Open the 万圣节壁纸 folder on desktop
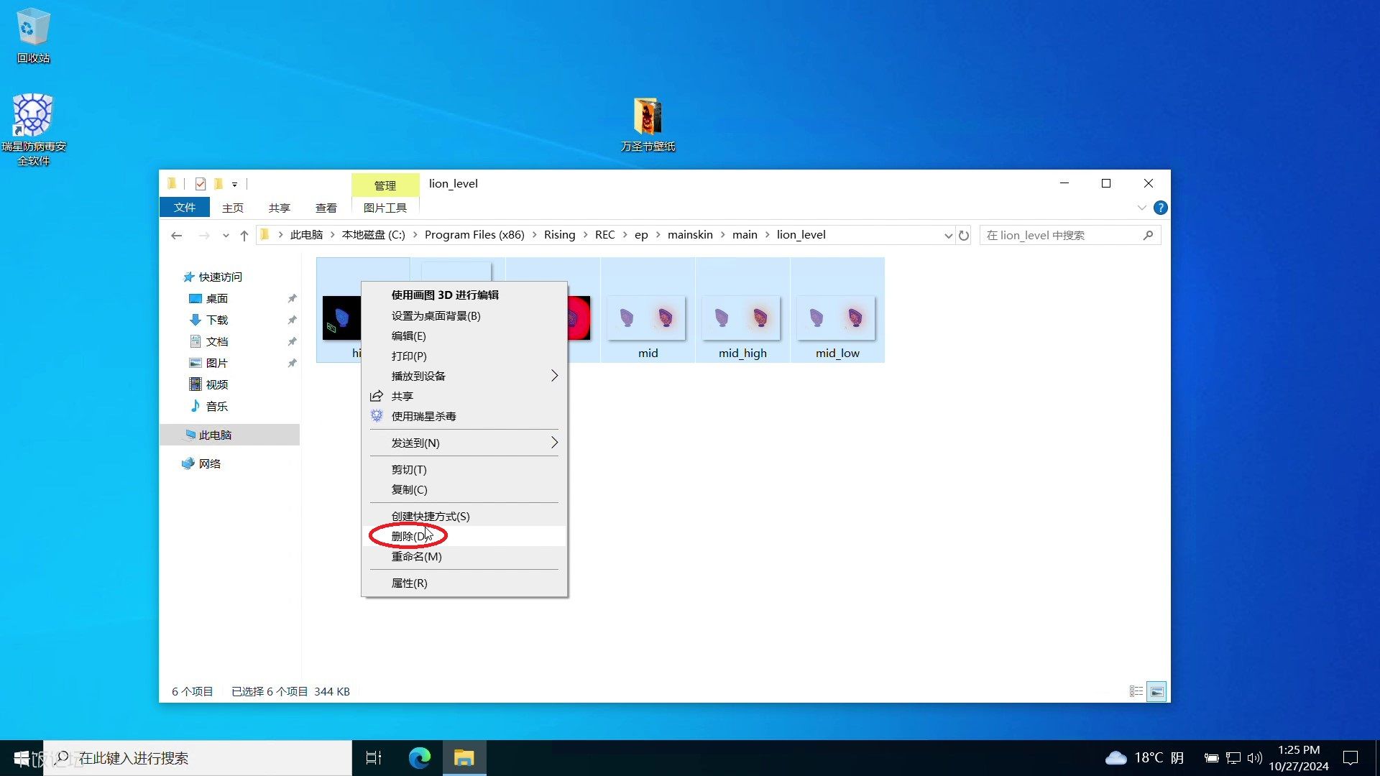Image resolution: width=1380 pixels, height=776 pixels. (x=648, y=124)
